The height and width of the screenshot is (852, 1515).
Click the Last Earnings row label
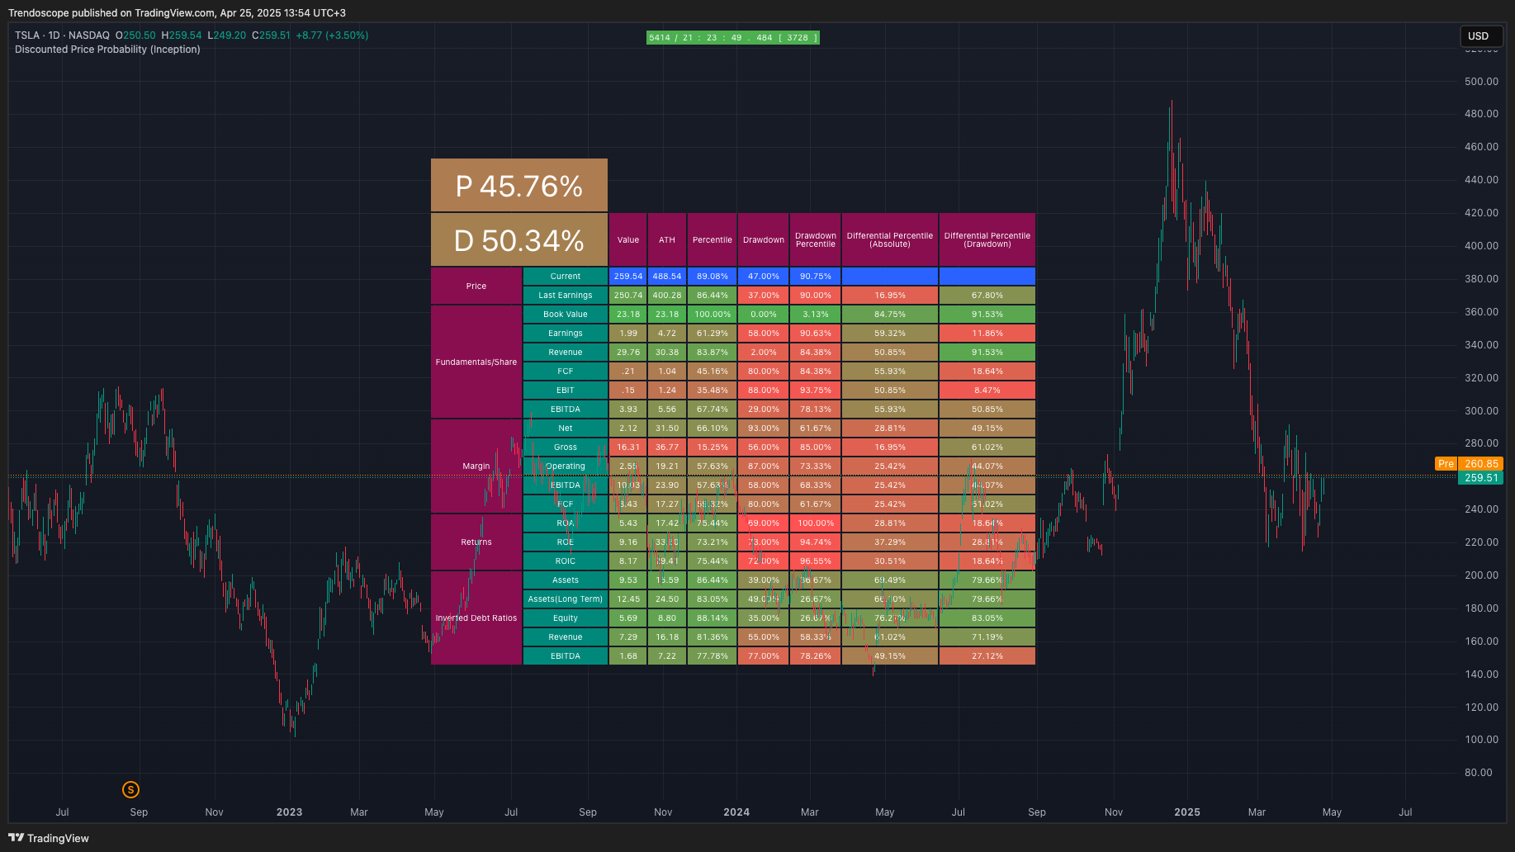pos(566,296)
